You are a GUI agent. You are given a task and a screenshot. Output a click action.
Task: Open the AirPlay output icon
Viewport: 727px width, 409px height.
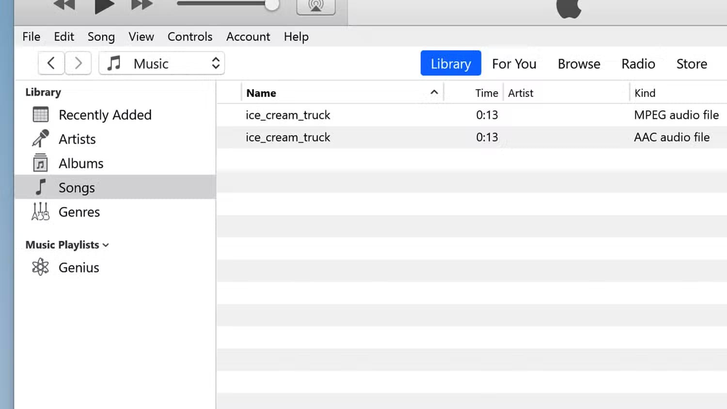tap(316, 6)
